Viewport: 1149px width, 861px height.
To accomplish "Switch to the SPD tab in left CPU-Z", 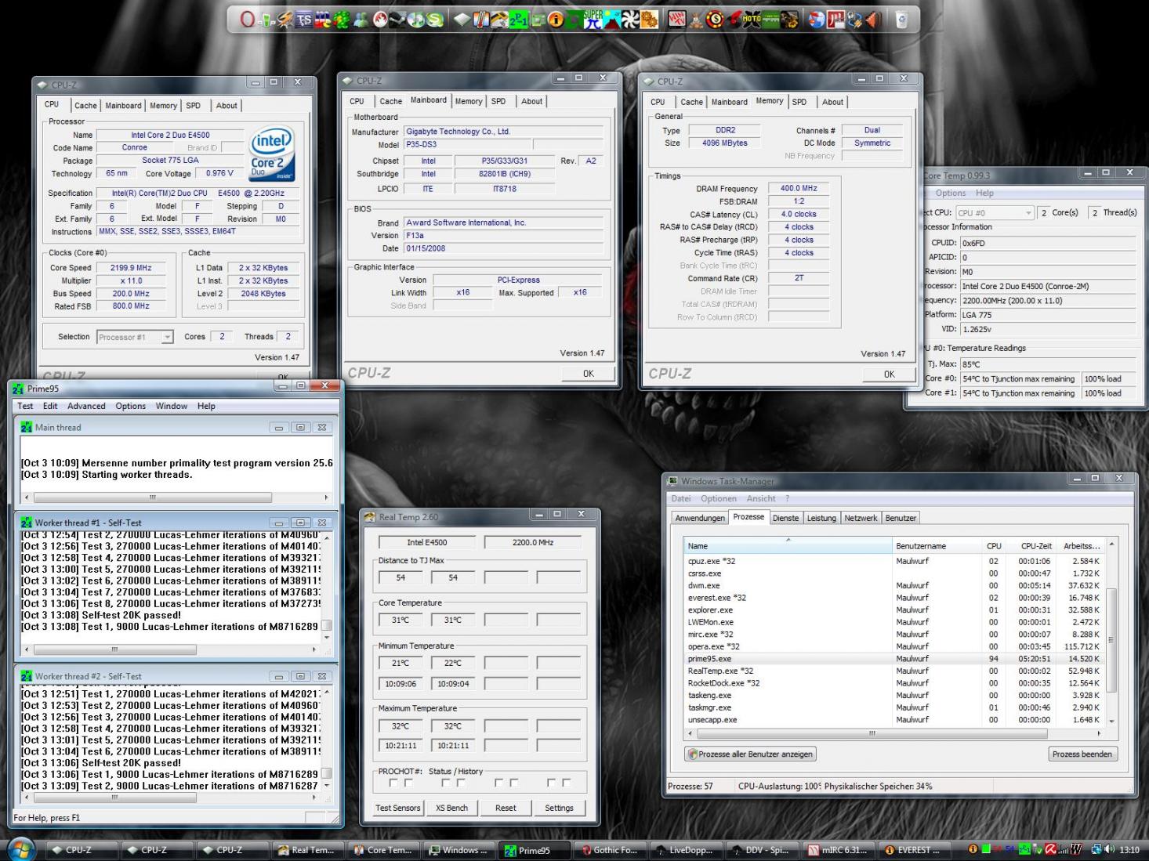I will coord(193,105).
